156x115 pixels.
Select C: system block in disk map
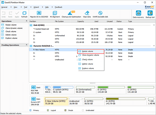point(63,90)
